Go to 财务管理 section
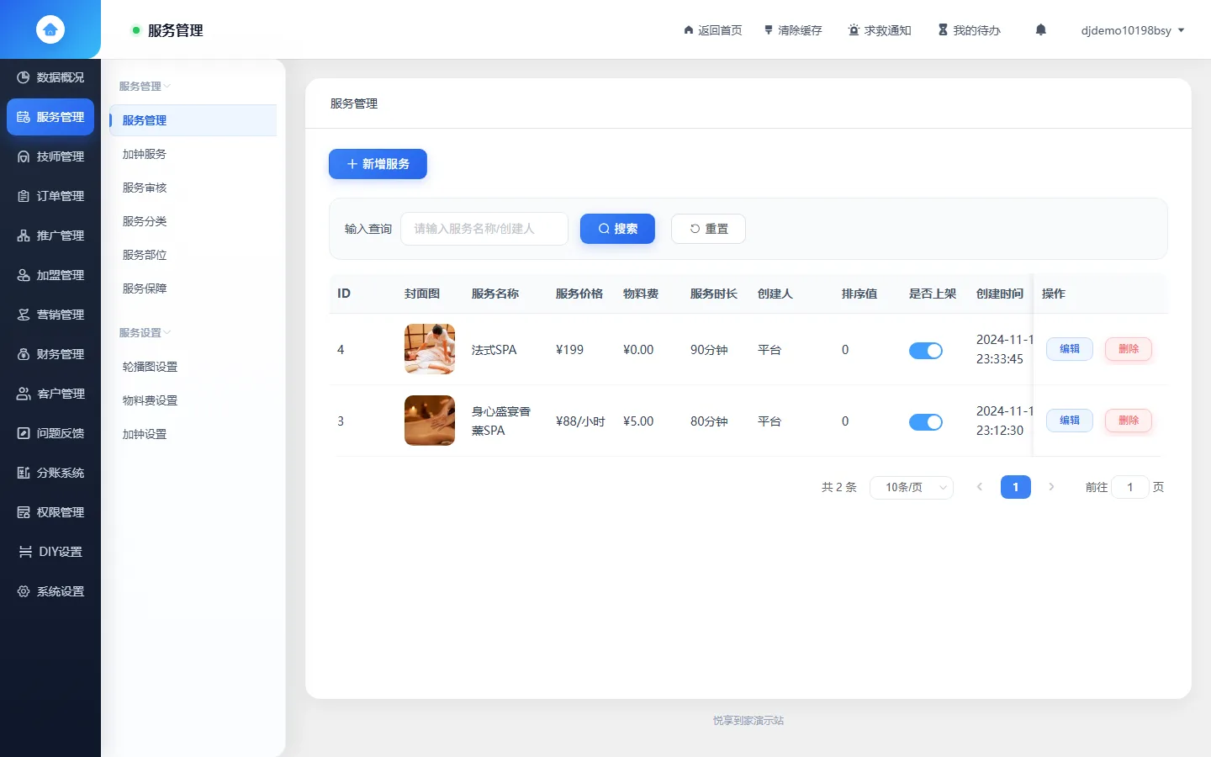Viewport: 1211px width, 757px height. [x=50, y=354]
